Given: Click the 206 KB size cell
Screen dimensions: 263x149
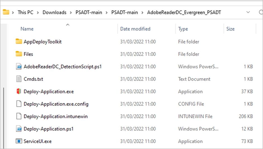Looking at the screenshot, I should click(246, 116).
